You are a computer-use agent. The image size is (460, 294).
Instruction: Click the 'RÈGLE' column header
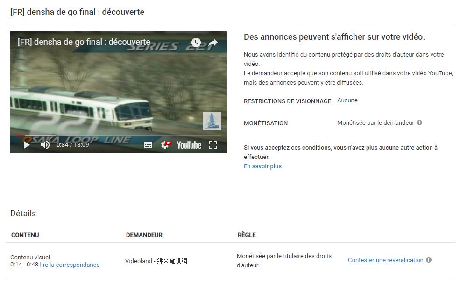pyautogui.click(x=247, y=235)
